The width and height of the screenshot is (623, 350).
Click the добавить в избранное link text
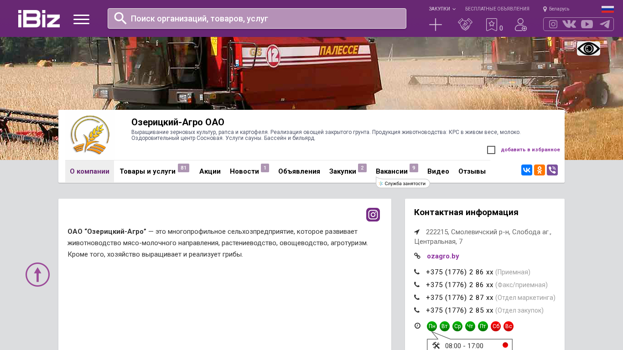click(530, 149)
